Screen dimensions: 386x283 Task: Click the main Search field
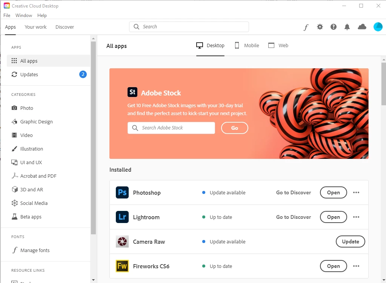pyautogui.click(x=189, y=26)
